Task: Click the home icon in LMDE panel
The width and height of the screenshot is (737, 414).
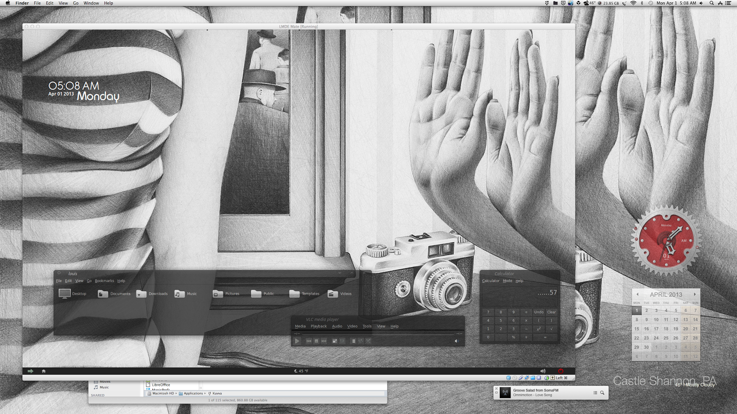Action: click(x=44, y=371)
